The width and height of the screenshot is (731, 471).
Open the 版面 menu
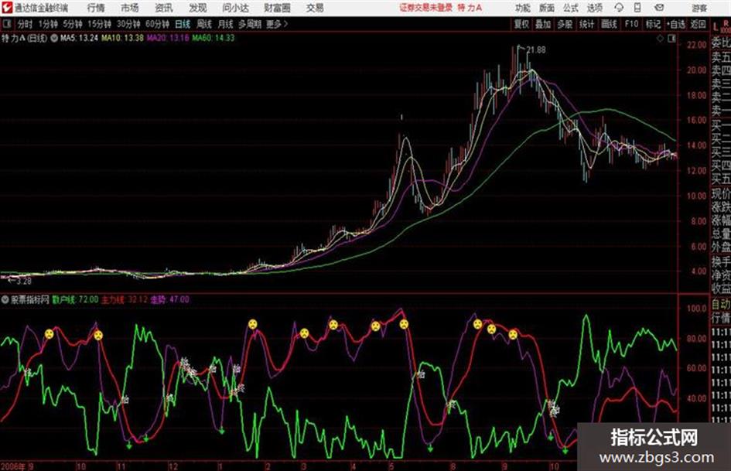pyautogui.click(x=546, y=8)
